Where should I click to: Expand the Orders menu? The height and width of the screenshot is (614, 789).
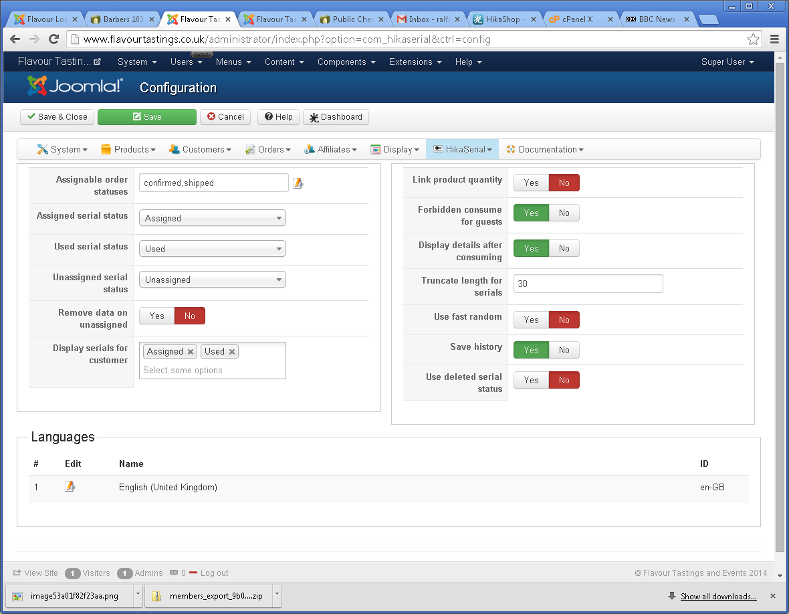point(267,149)
